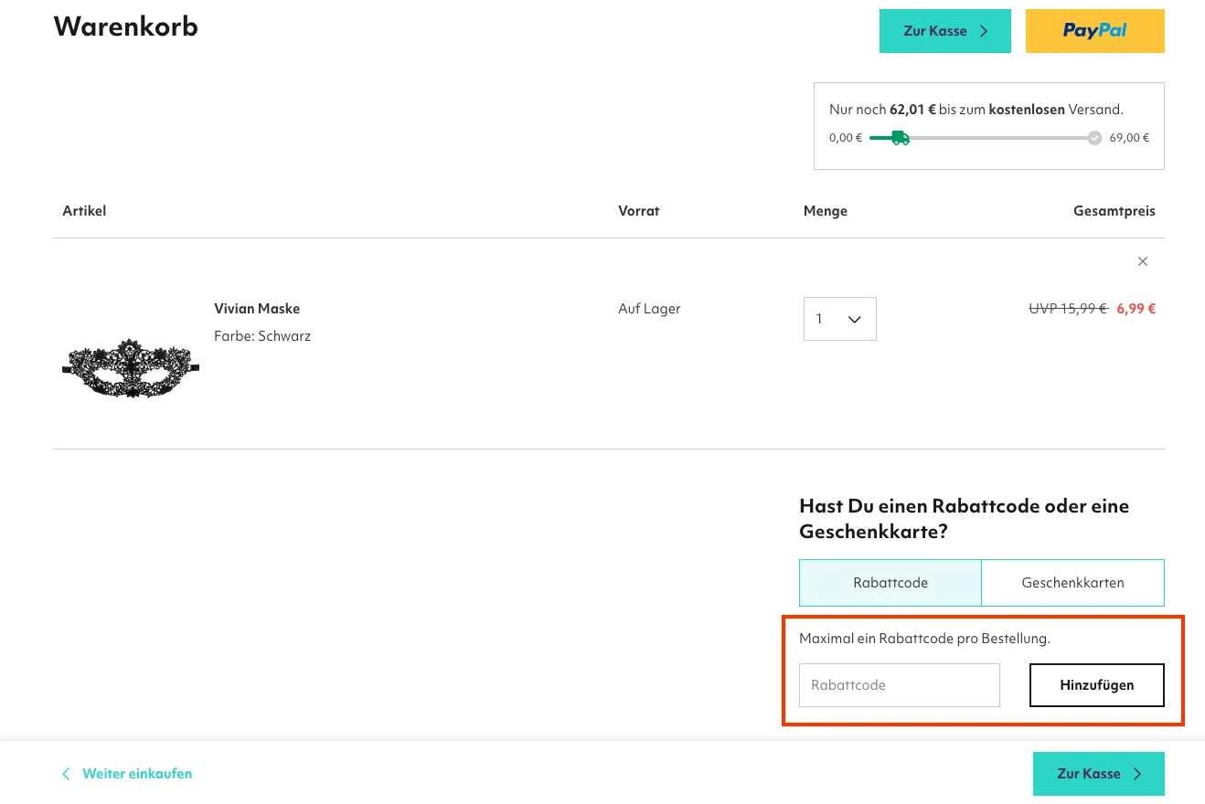This screenshot has height=804, width=1205.
Task: Open the Menge quantity dropdown
Action: pyautogui.click(x=838, y=319)
